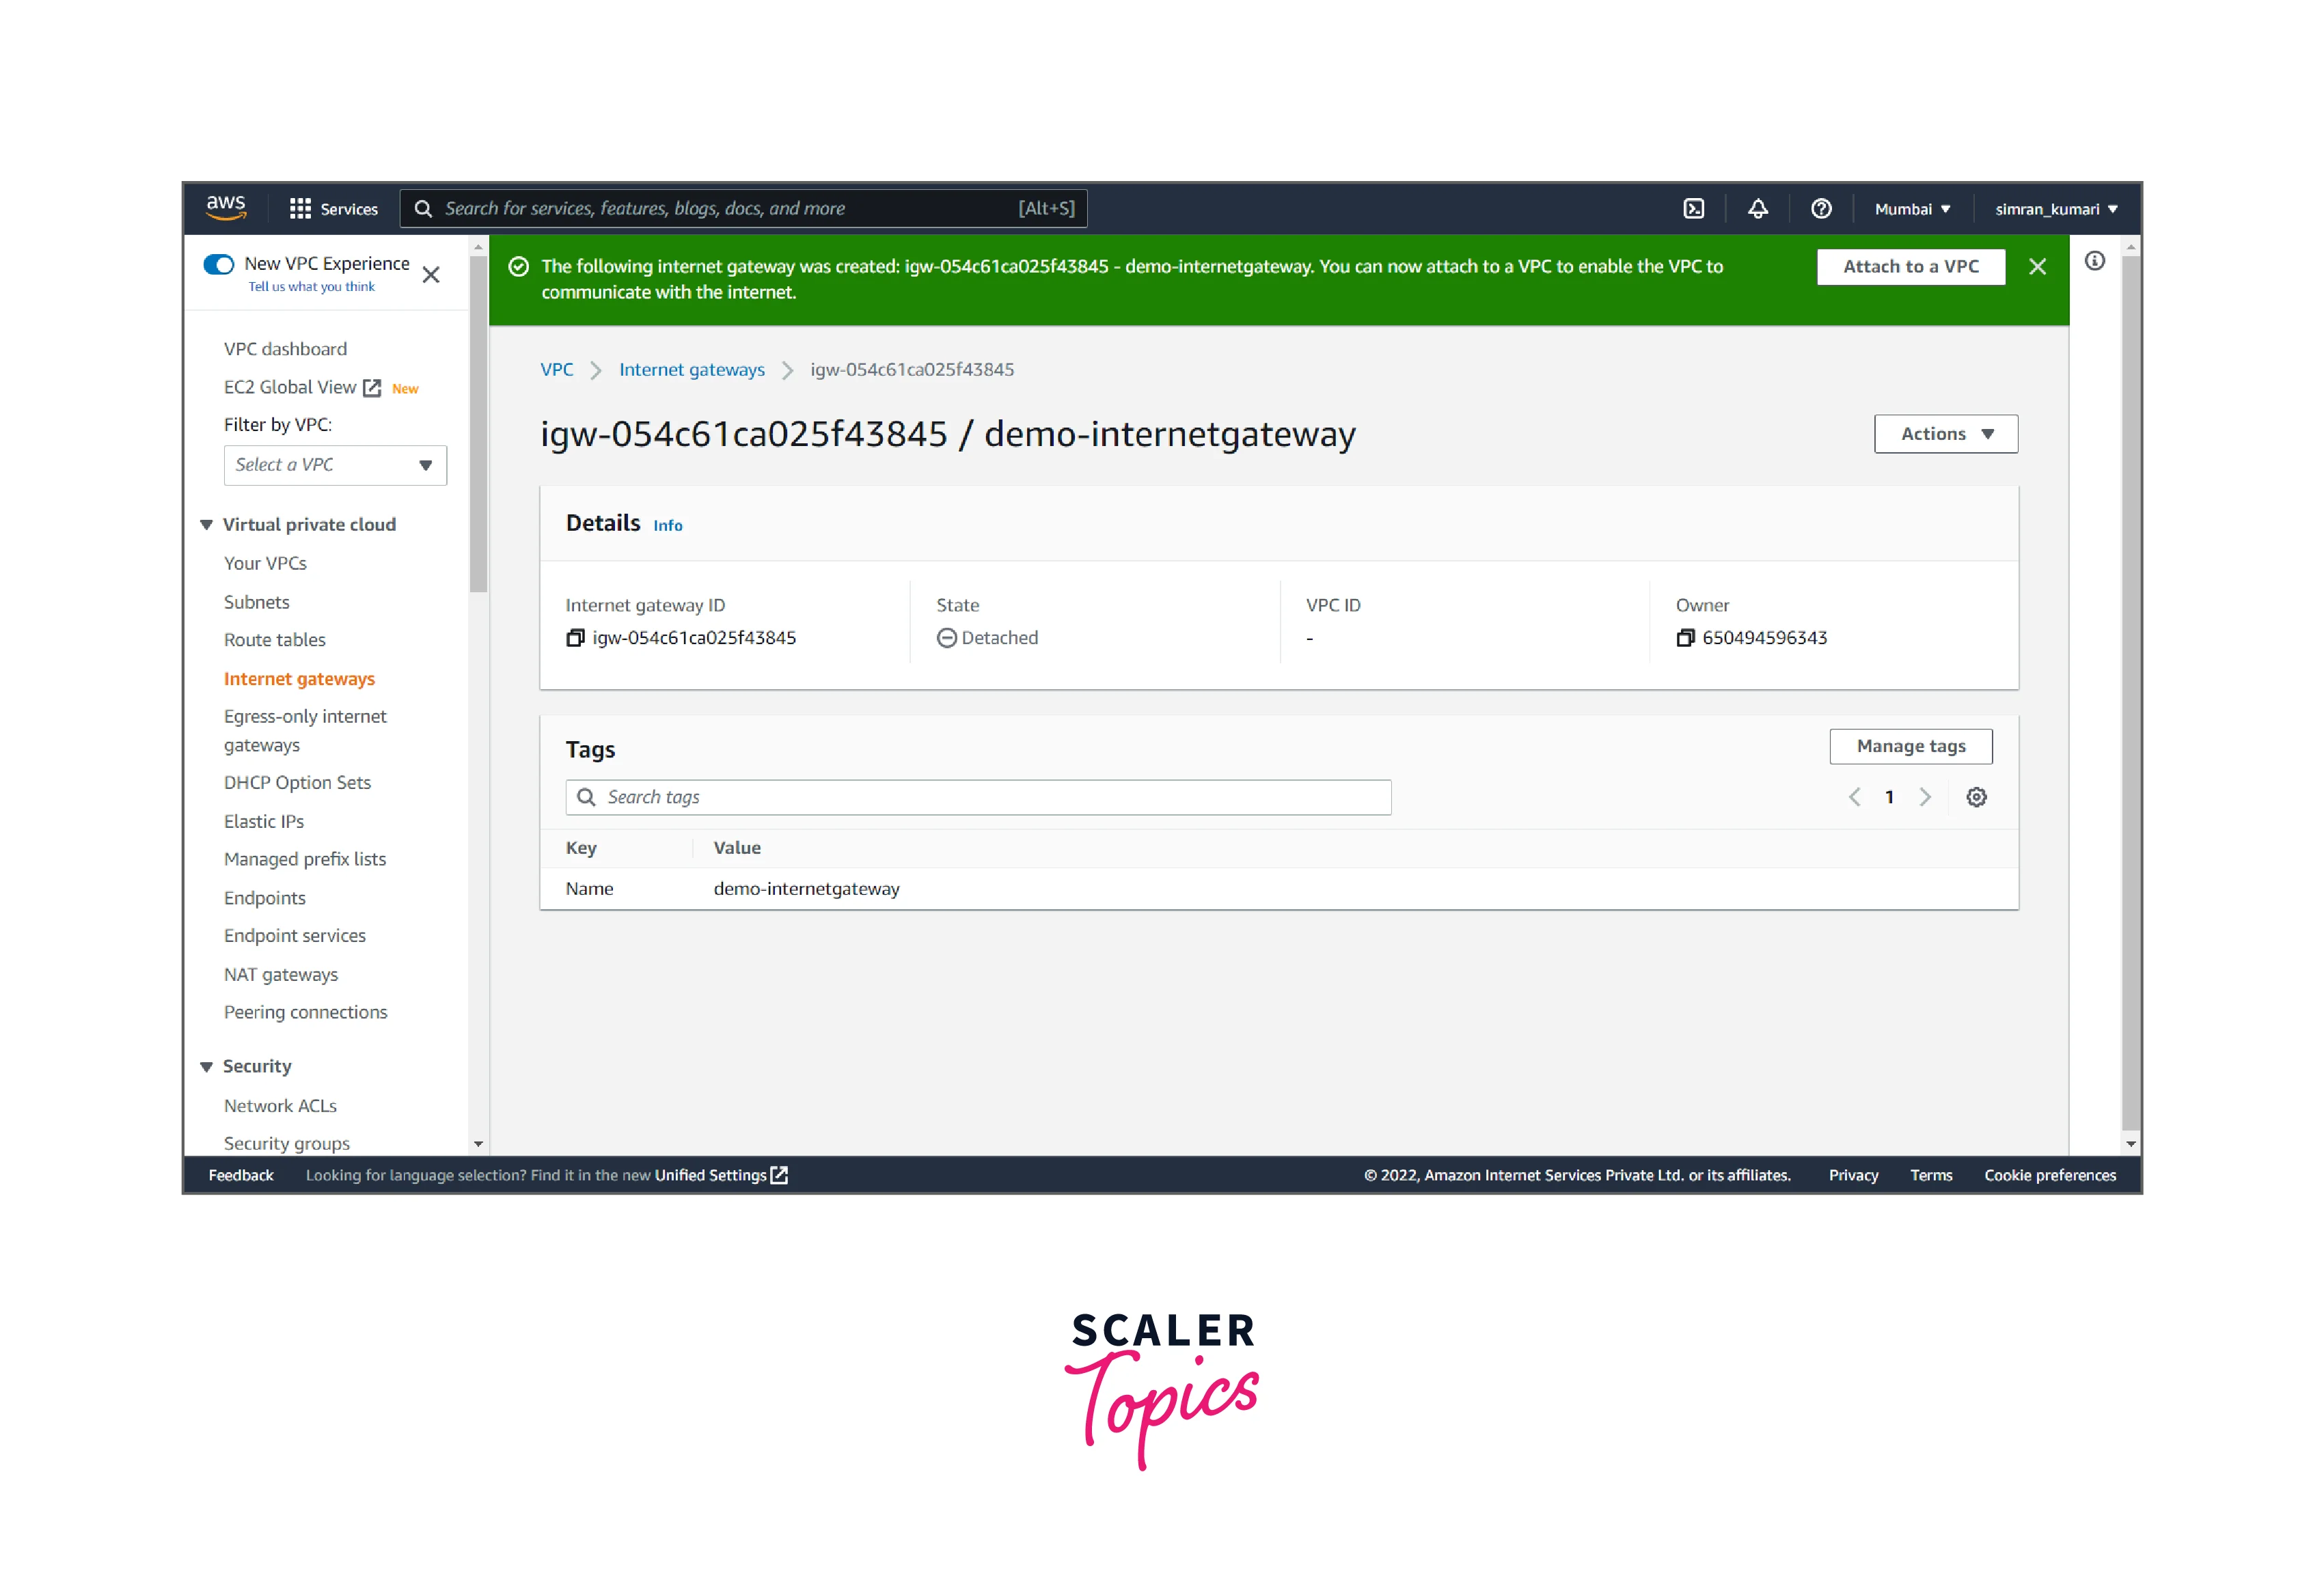
Task: Click the Internet gateways breadcrumb link
Action: 691,370
